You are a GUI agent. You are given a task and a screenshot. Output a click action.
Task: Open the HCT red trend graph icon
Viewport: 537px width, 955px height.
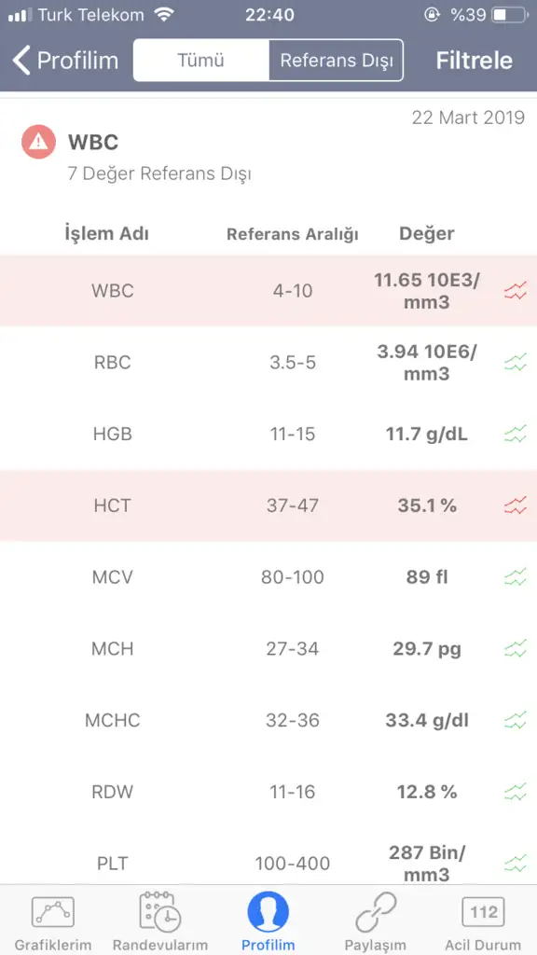[x=515, y=505]
